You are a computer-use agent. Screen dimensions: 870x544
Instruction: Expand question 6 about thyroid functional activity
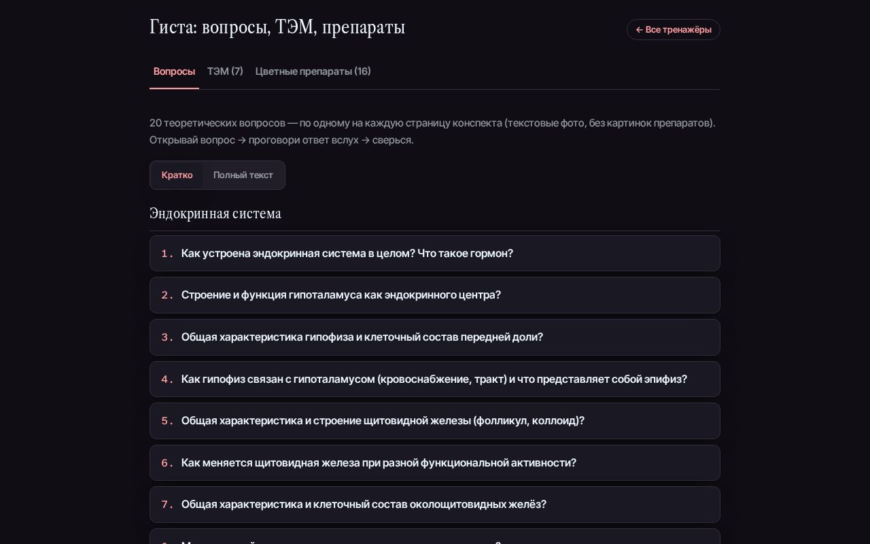pyautogui.click(x=435, y=463)
